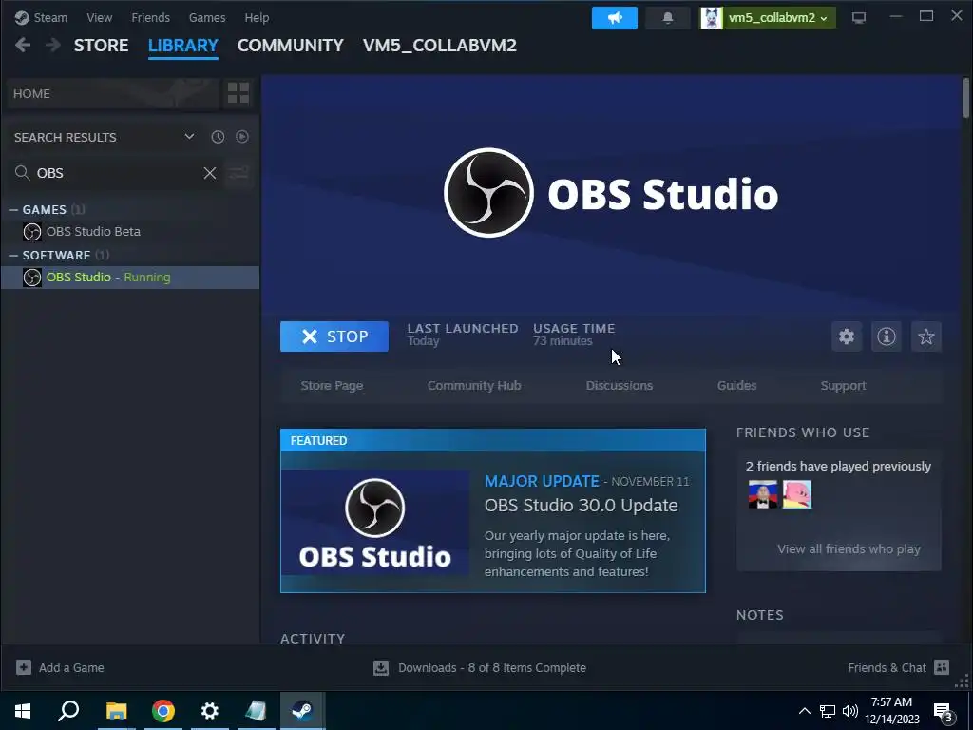Open the Guides link
Viewport: 973px width, 730px height.
click(737, 386)
